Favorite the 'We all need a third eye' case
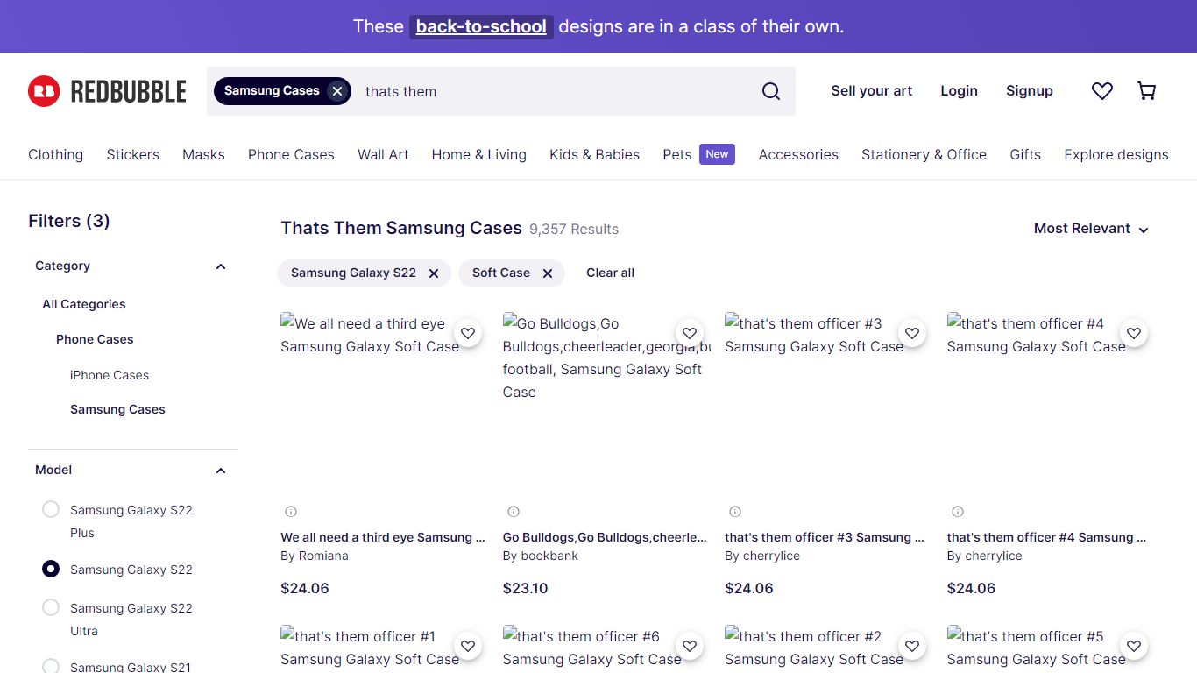The image size is (1197, 673). click(x=468, y=333)
